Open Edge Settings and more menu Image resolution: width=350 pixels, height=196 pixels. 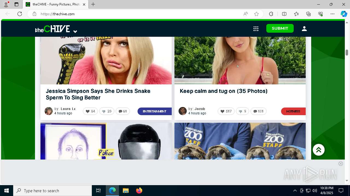[x=332, y=14]
